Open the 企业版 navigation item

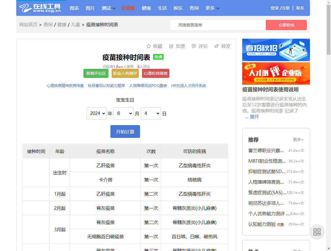click(128, 8)
